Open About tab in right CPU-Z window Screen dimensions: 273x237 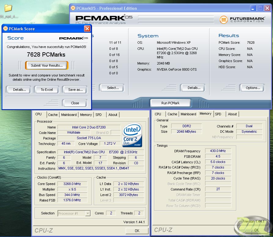[x=232, y=114]
